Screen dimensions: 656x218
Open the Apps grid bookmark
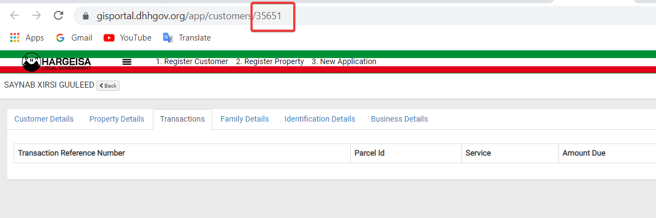pos(27,38)
